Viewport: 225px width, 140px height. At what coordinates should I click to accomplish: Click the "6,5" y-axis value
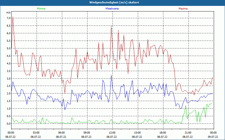9,25
